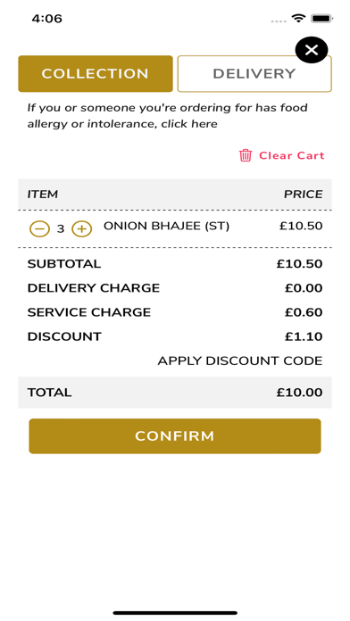Tap the Discount £1.10 amount

304,336
